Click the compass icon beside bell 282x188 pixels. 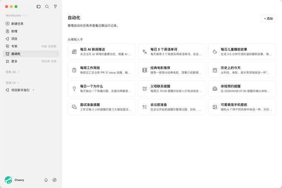click(54, 180)
